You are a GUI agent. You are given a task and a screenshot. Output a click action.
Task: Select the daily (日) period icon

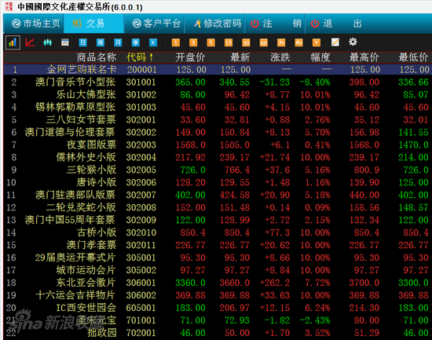click(82, 42)
